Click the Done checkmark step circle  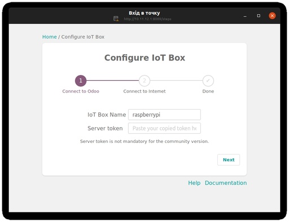click(208, 81)
